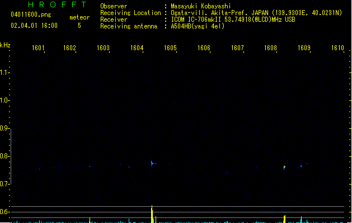Click time axis label 1608
Viewport: 352px width, 223px height.
point(270,48)
